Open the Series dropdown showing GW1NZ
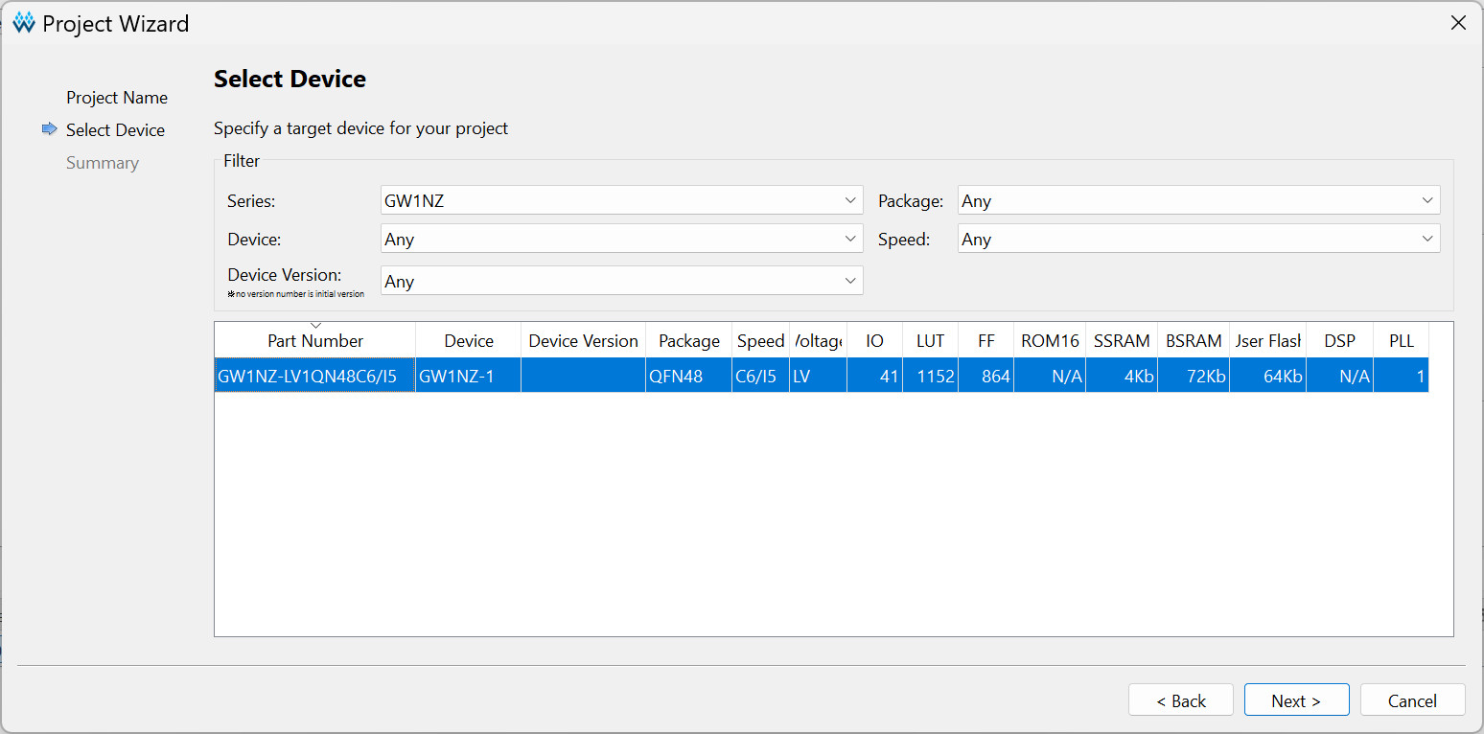 622,200
